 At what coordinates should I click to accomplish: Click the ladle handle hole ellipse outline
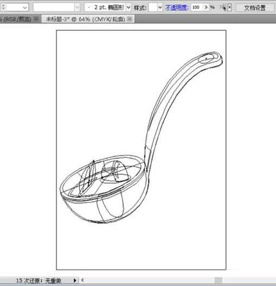click(206, 59)
